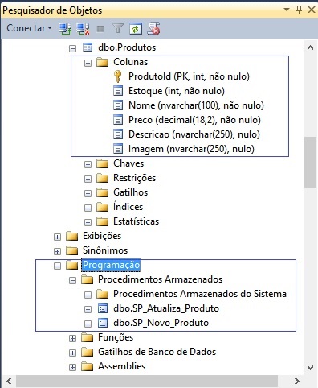Screen dimensions: 318x388
Task: Click the dbo.Produtos table icon
Action: click(88, 47)
